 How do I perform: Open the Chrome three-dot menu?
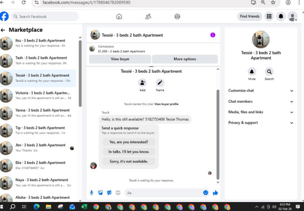coord(299,3)
